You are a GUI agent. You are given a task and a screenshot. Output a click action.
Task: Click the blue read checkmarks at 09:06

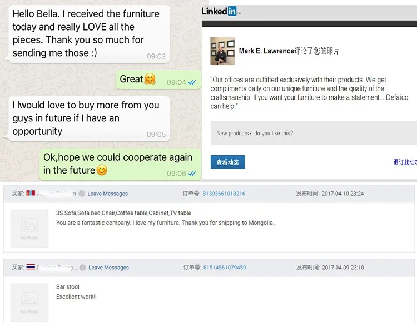click(x=192, y=174)
